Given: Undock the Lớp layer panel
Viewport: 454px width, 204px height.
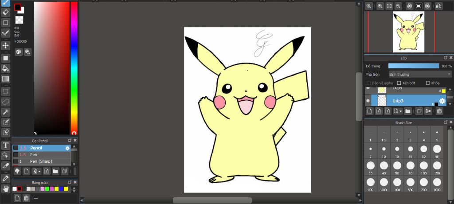Looking at the screenshot, I should pyautogui.click(x=446, y=58).
